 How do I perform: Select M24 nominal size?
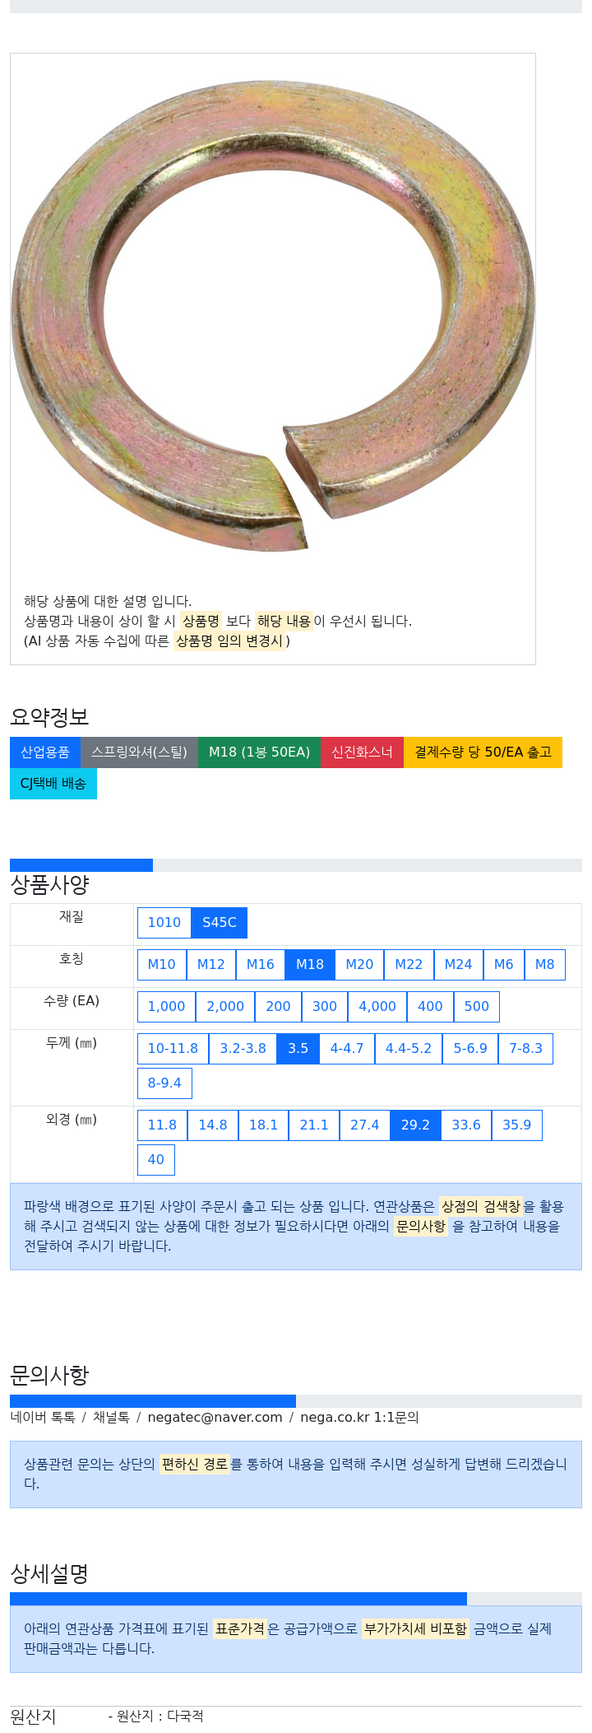pos(459,965)
